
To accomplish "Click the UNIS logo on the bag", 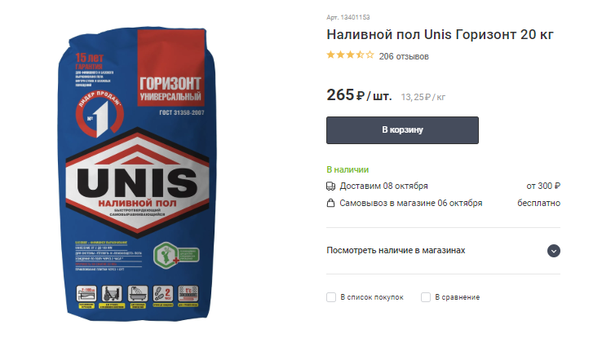I will (x=137, y=182).
